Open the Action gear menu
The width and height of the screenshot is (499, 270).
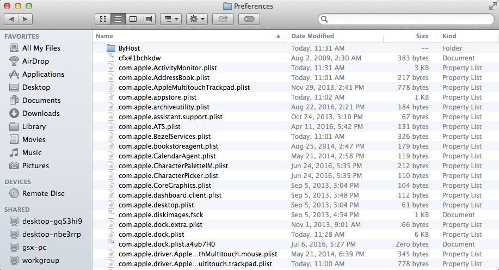point(197,19)
